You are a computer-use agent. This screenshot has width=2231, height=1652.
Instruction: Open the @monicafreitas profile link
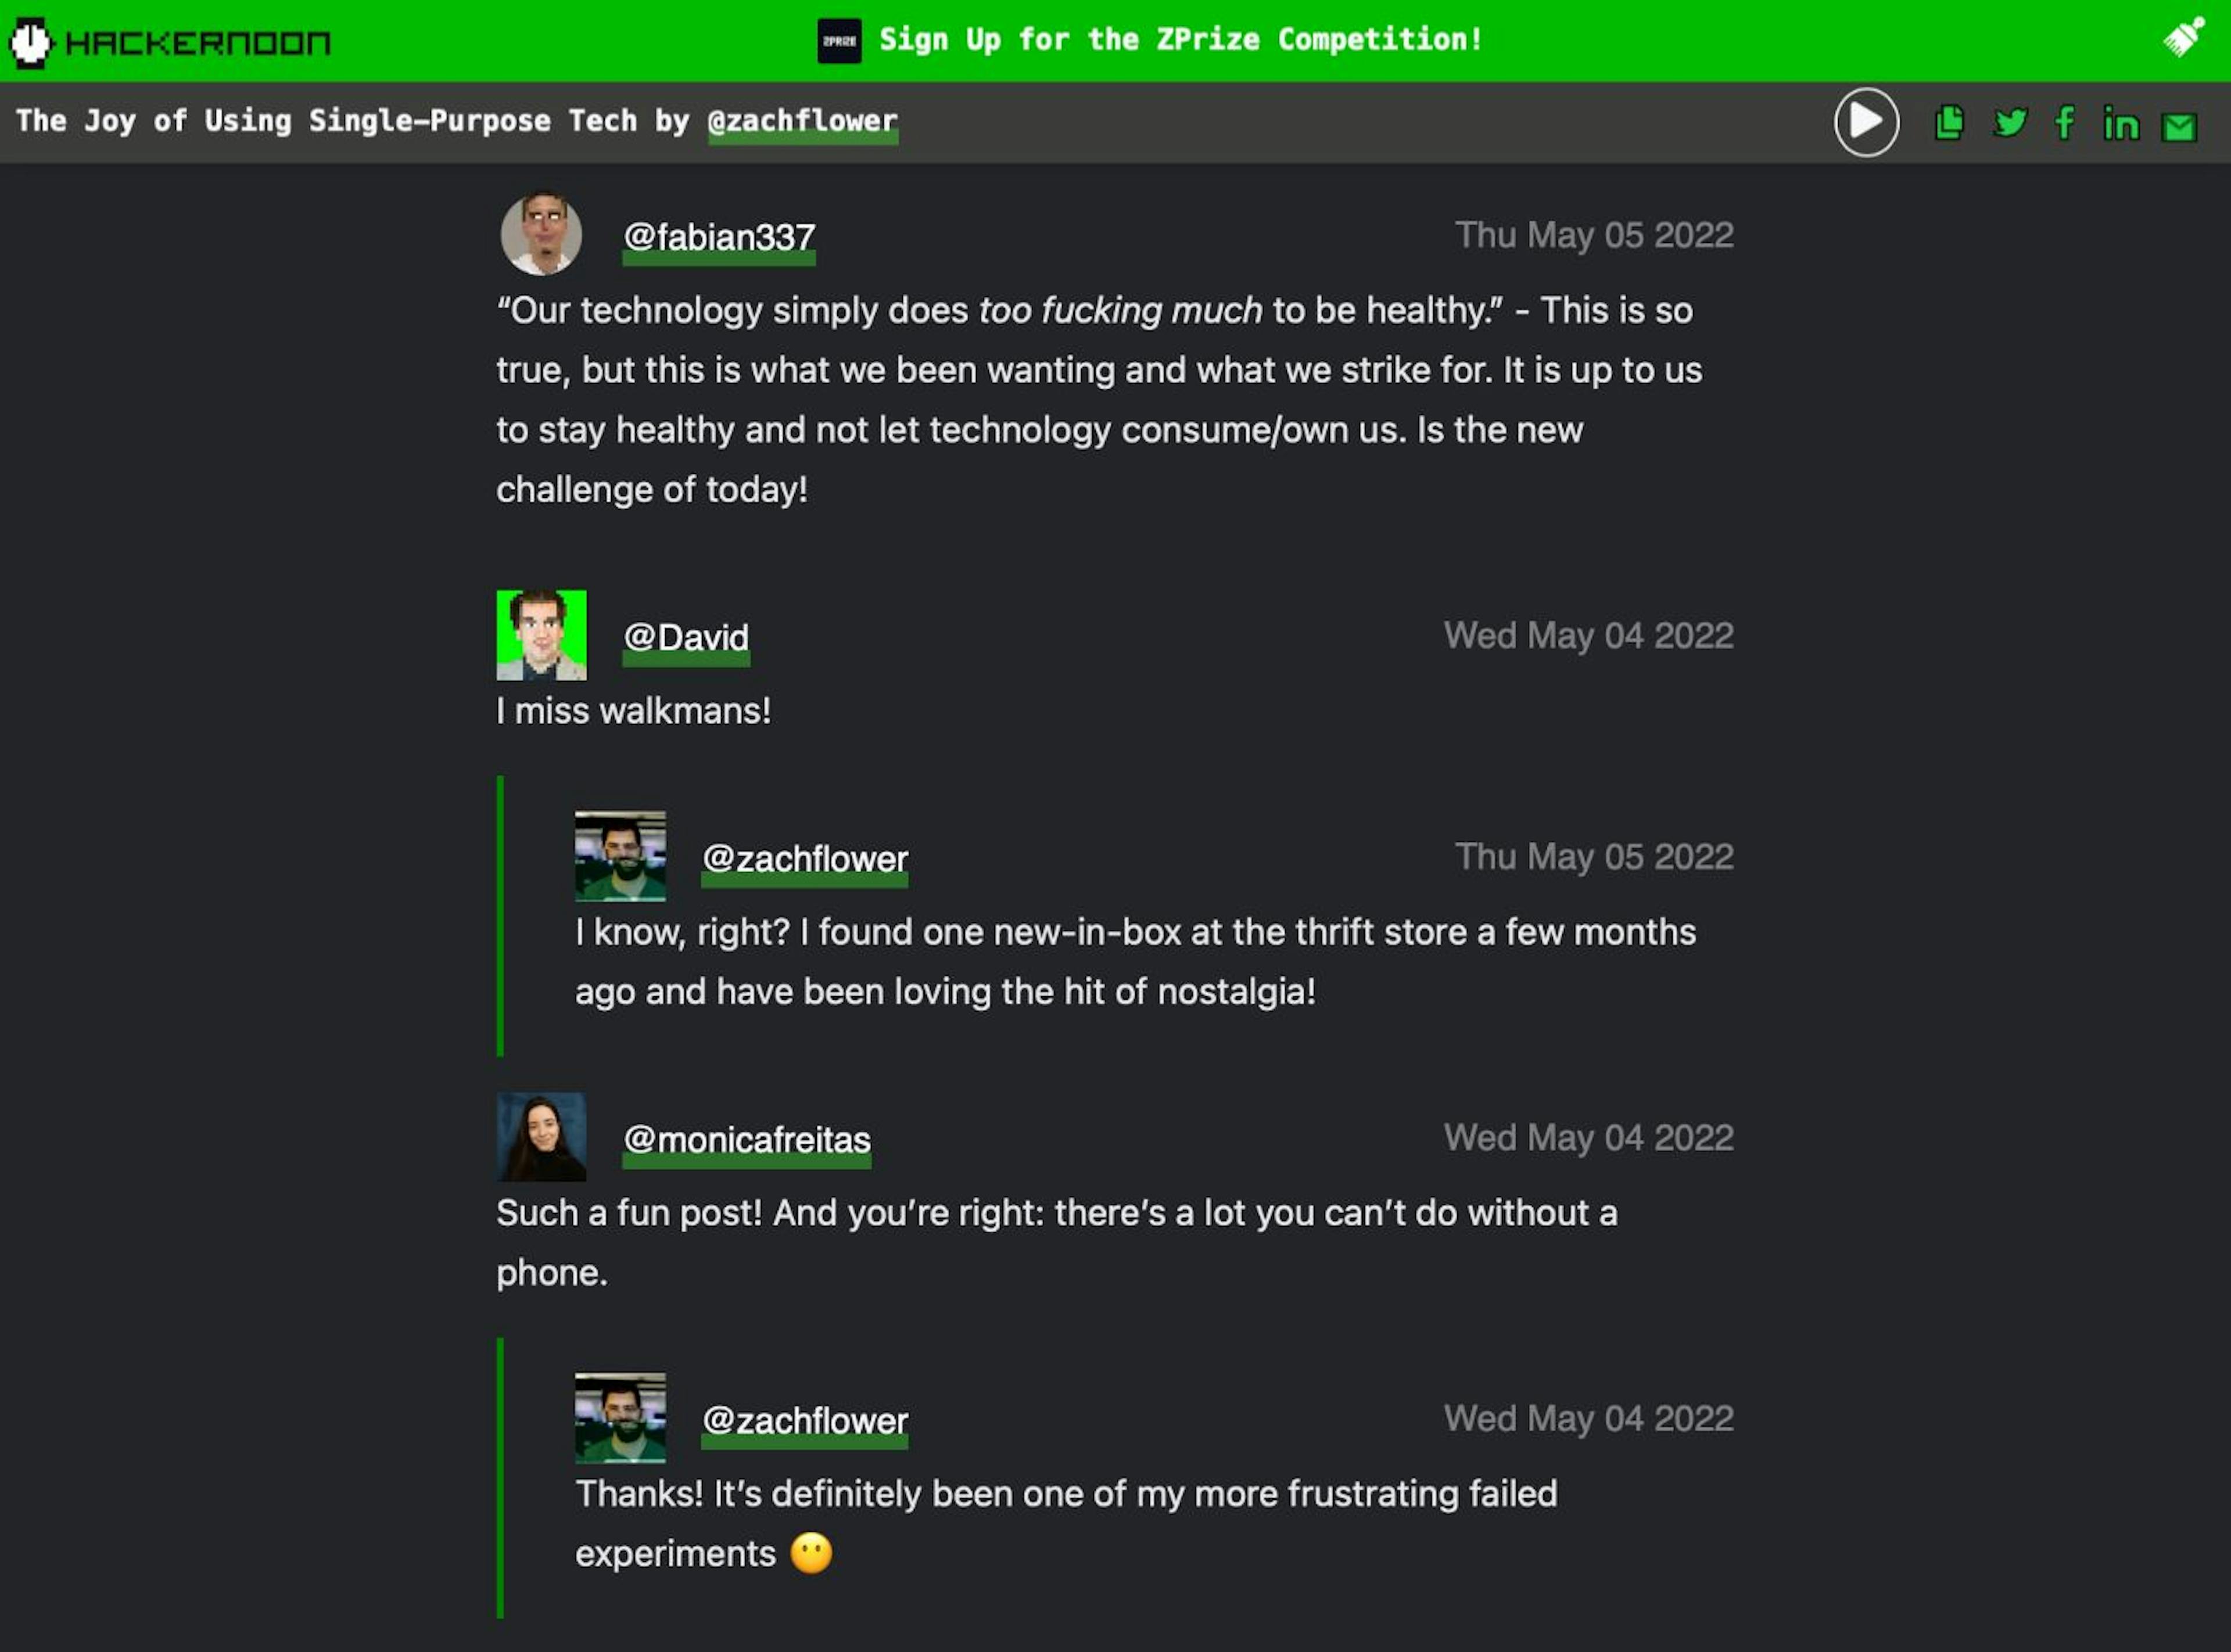[x=746, y=1139]
